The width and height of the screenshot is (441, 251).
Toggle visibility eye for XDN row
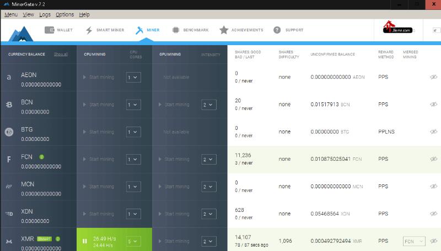433,214
